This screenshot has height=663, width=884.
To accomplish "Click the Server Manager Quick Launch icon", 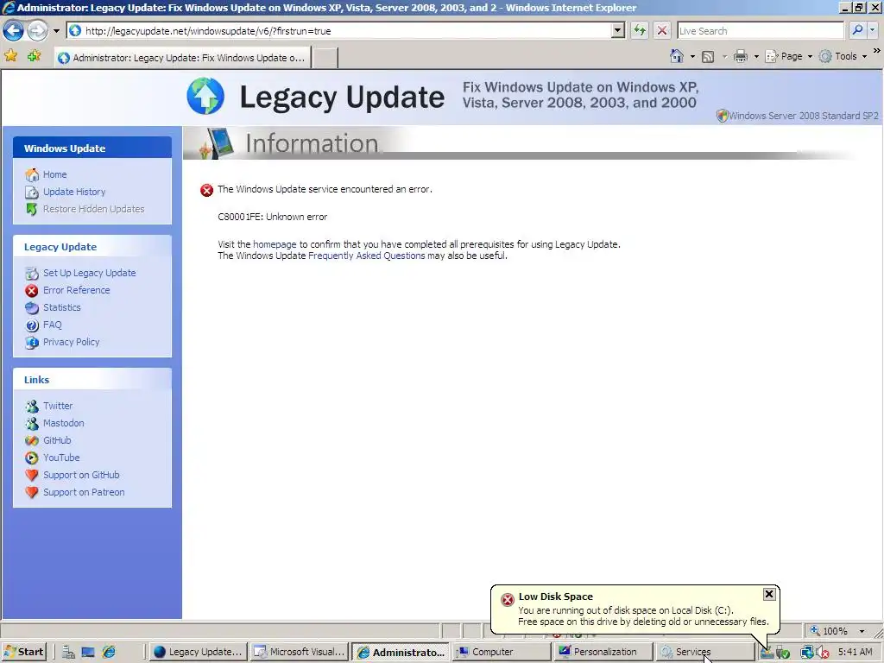I will coord(68,653).
